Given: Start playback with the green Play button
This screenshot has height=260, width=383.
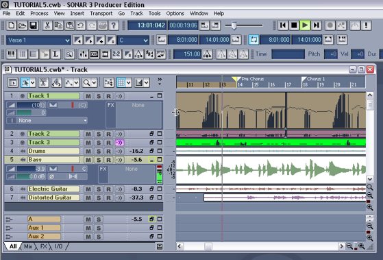Looking at the screenshot, I should tap(305, 25).
